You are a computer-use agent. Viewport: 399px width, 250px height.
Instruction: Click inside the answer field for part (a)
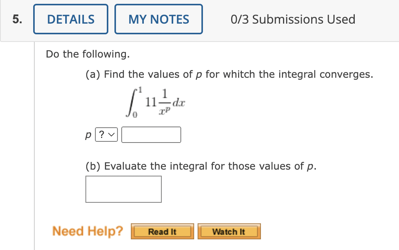click(x=151, y=135)
